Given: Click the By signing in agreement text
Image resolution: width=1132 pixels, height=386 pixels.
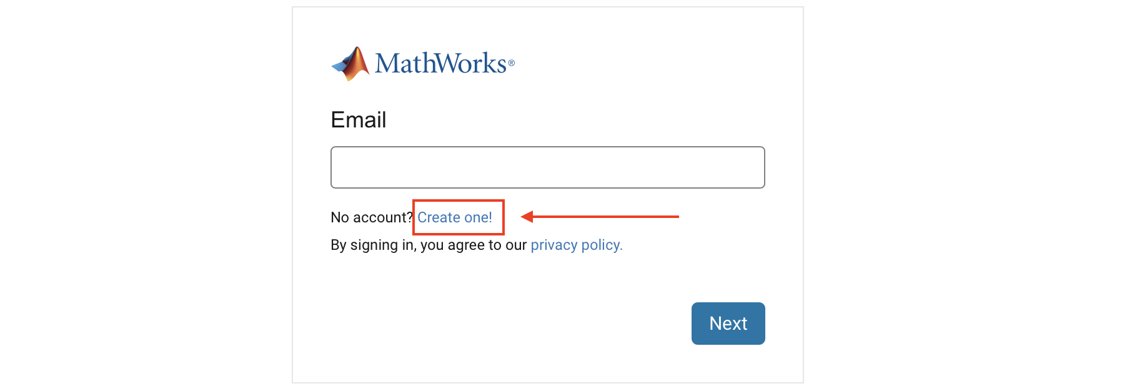Looking at the screenshot, I should point(429,245).
